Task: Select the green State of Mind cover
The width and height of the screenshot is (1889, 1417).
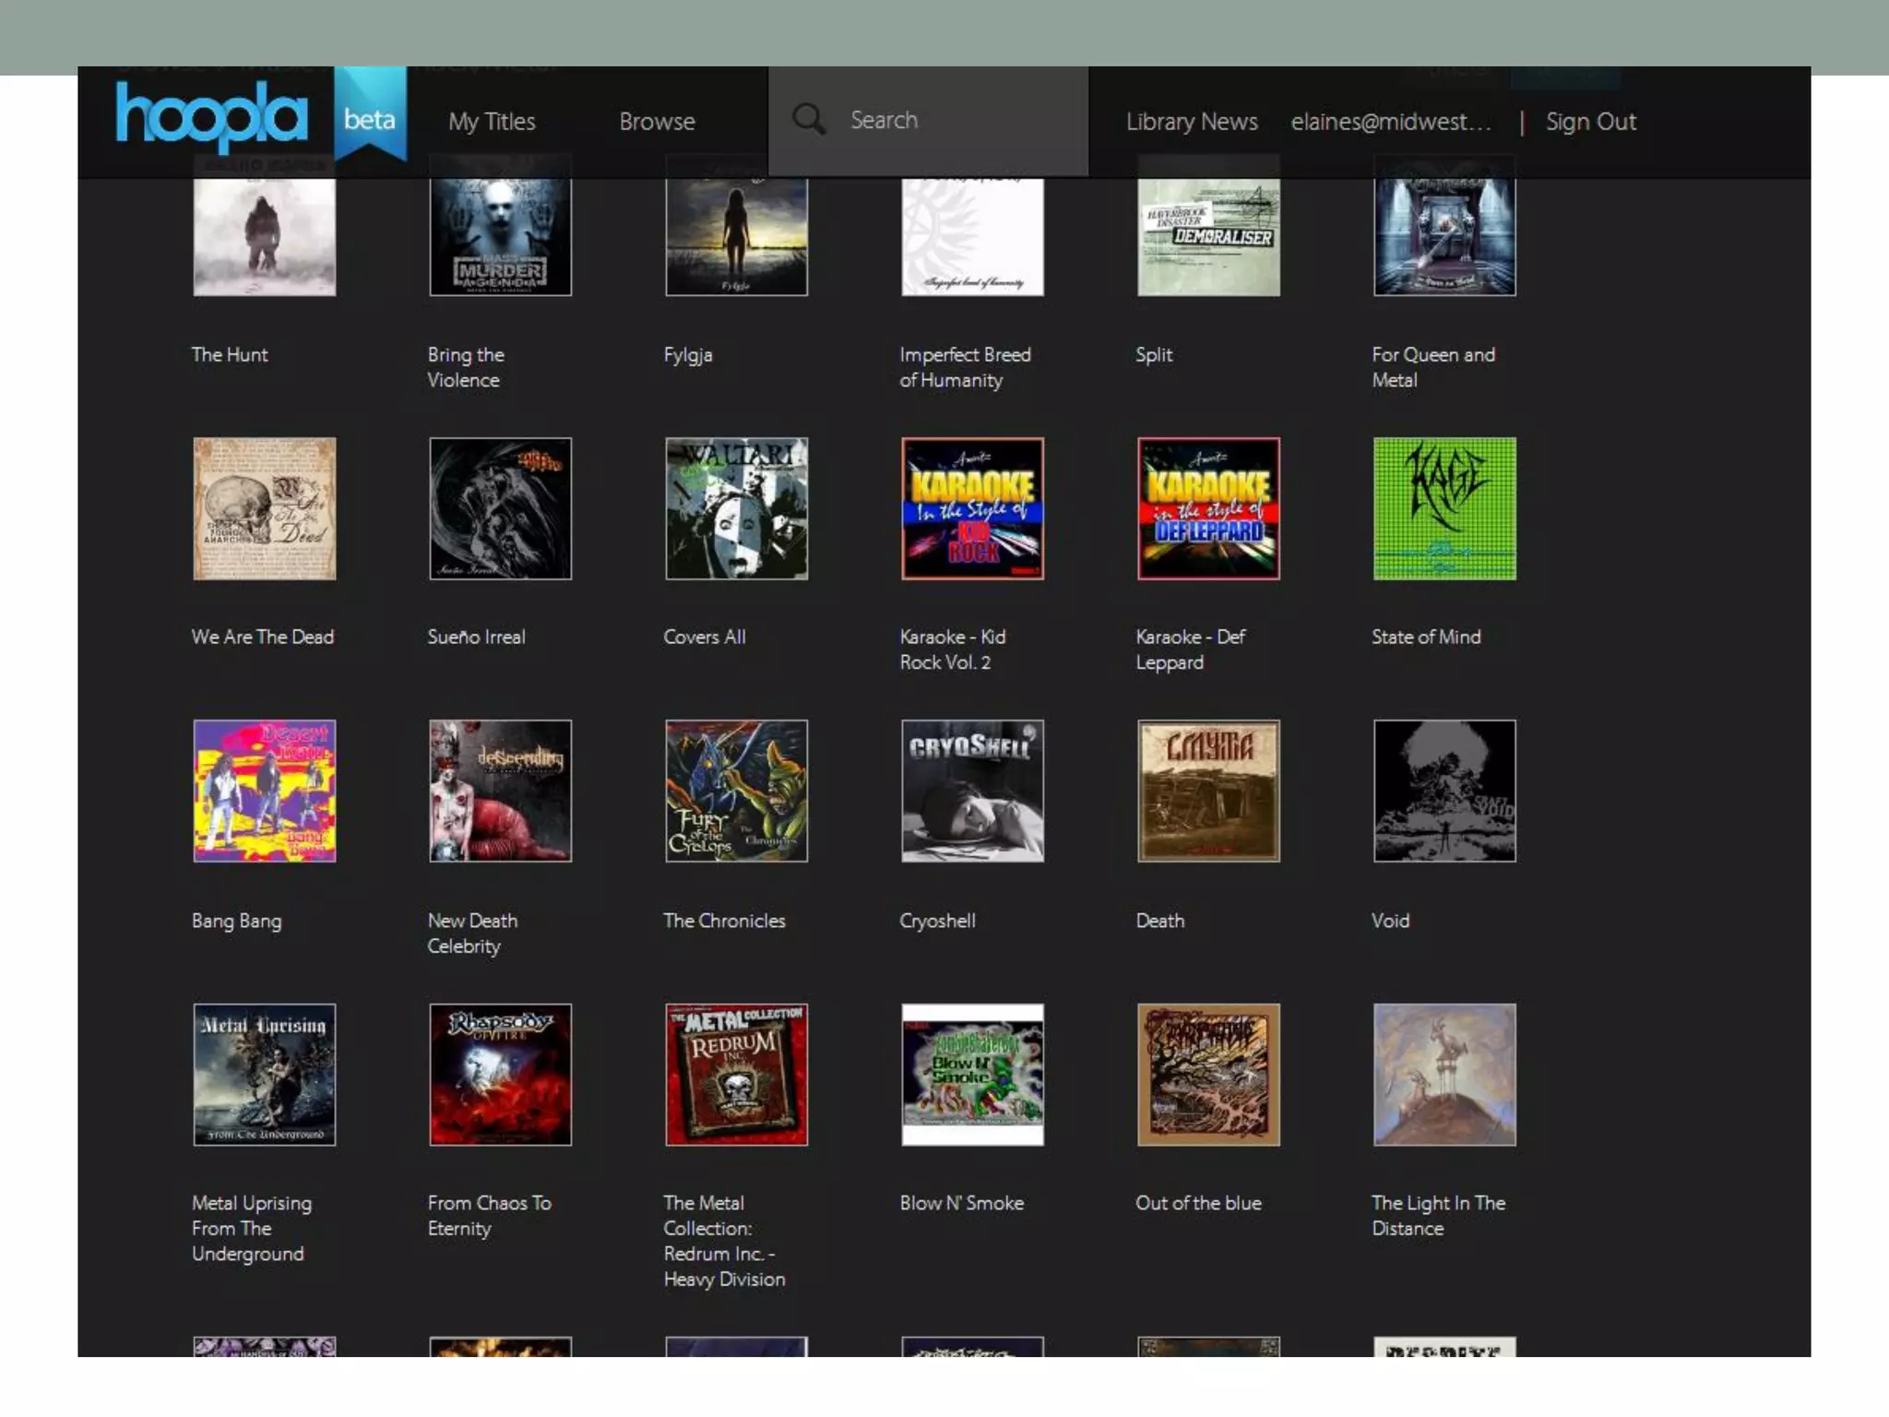Action: pos(1443,508)
